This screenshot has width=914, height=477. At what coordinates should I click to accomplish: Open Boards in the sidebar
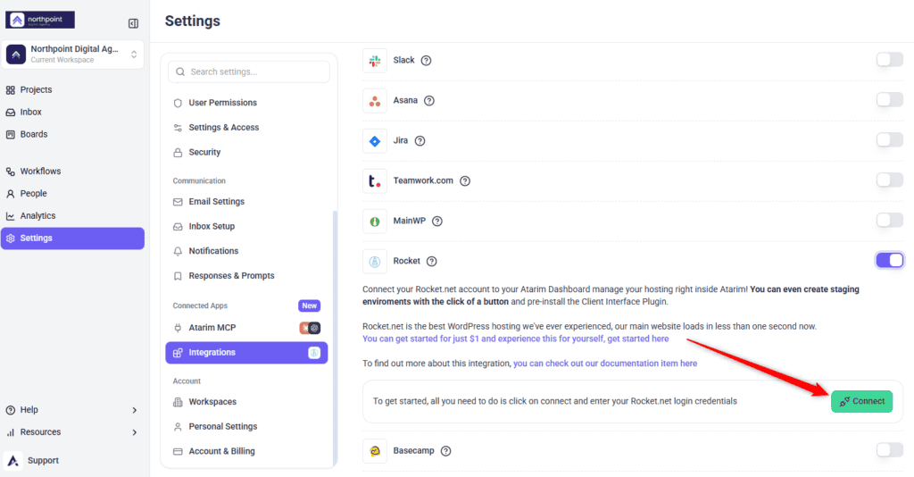pos(34,134)
